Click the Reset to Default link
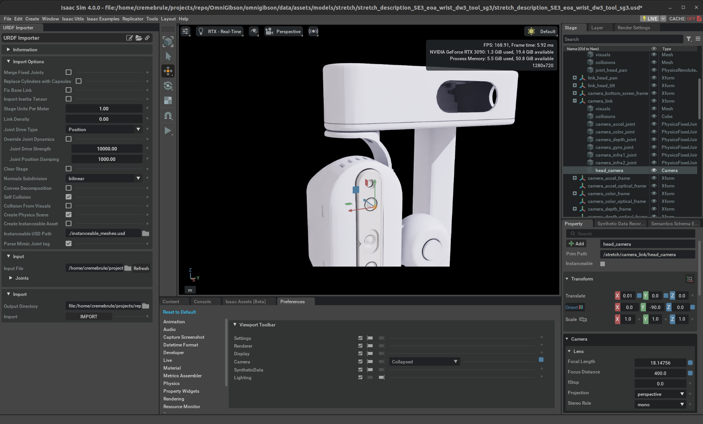703x424 pixels. (x=179, y=312)
